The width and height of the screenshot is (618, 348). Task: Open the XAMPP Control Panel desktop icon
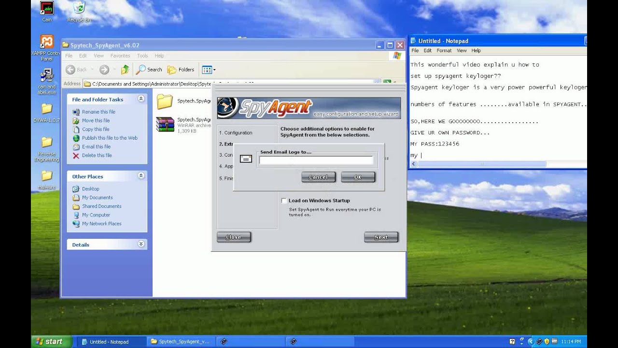[47, 48]
